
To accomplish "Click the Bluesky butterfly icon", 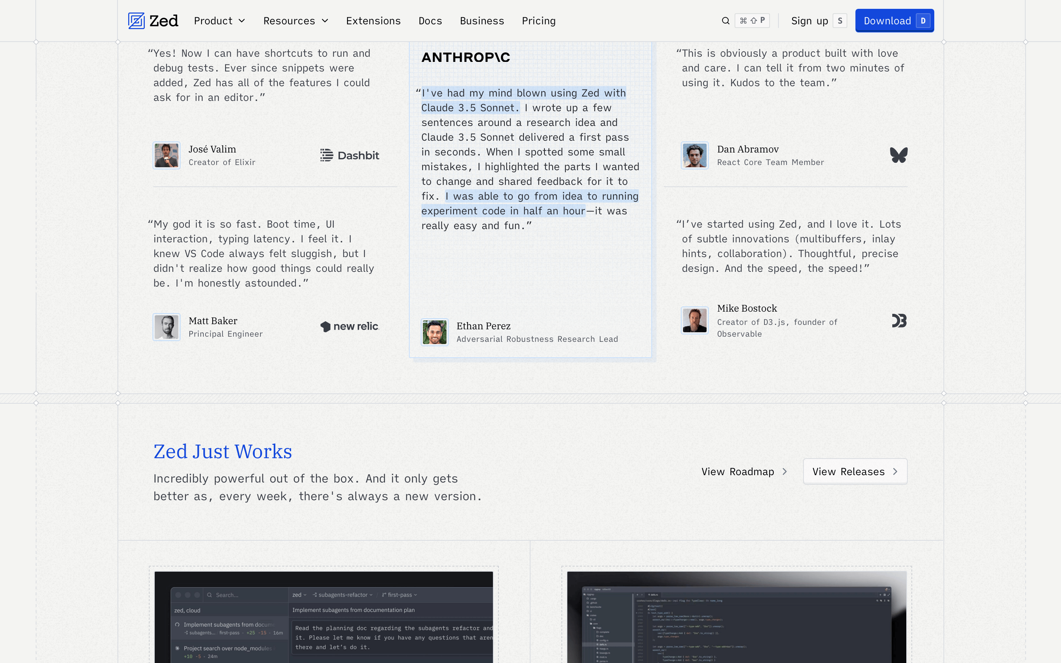I will 899,155.
